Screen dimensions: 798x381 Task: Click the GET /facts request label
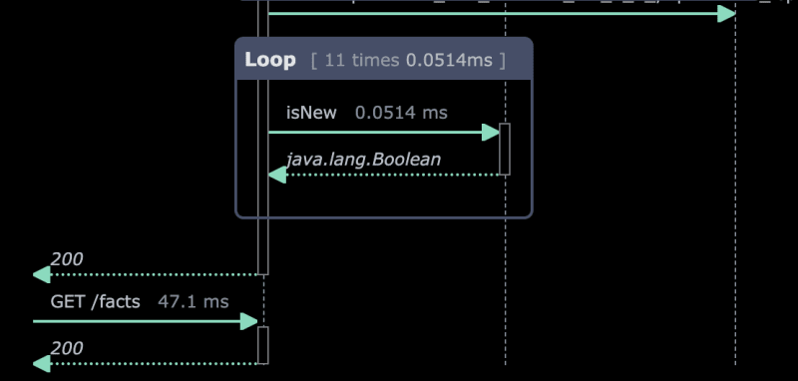click(x=95, y=301)
